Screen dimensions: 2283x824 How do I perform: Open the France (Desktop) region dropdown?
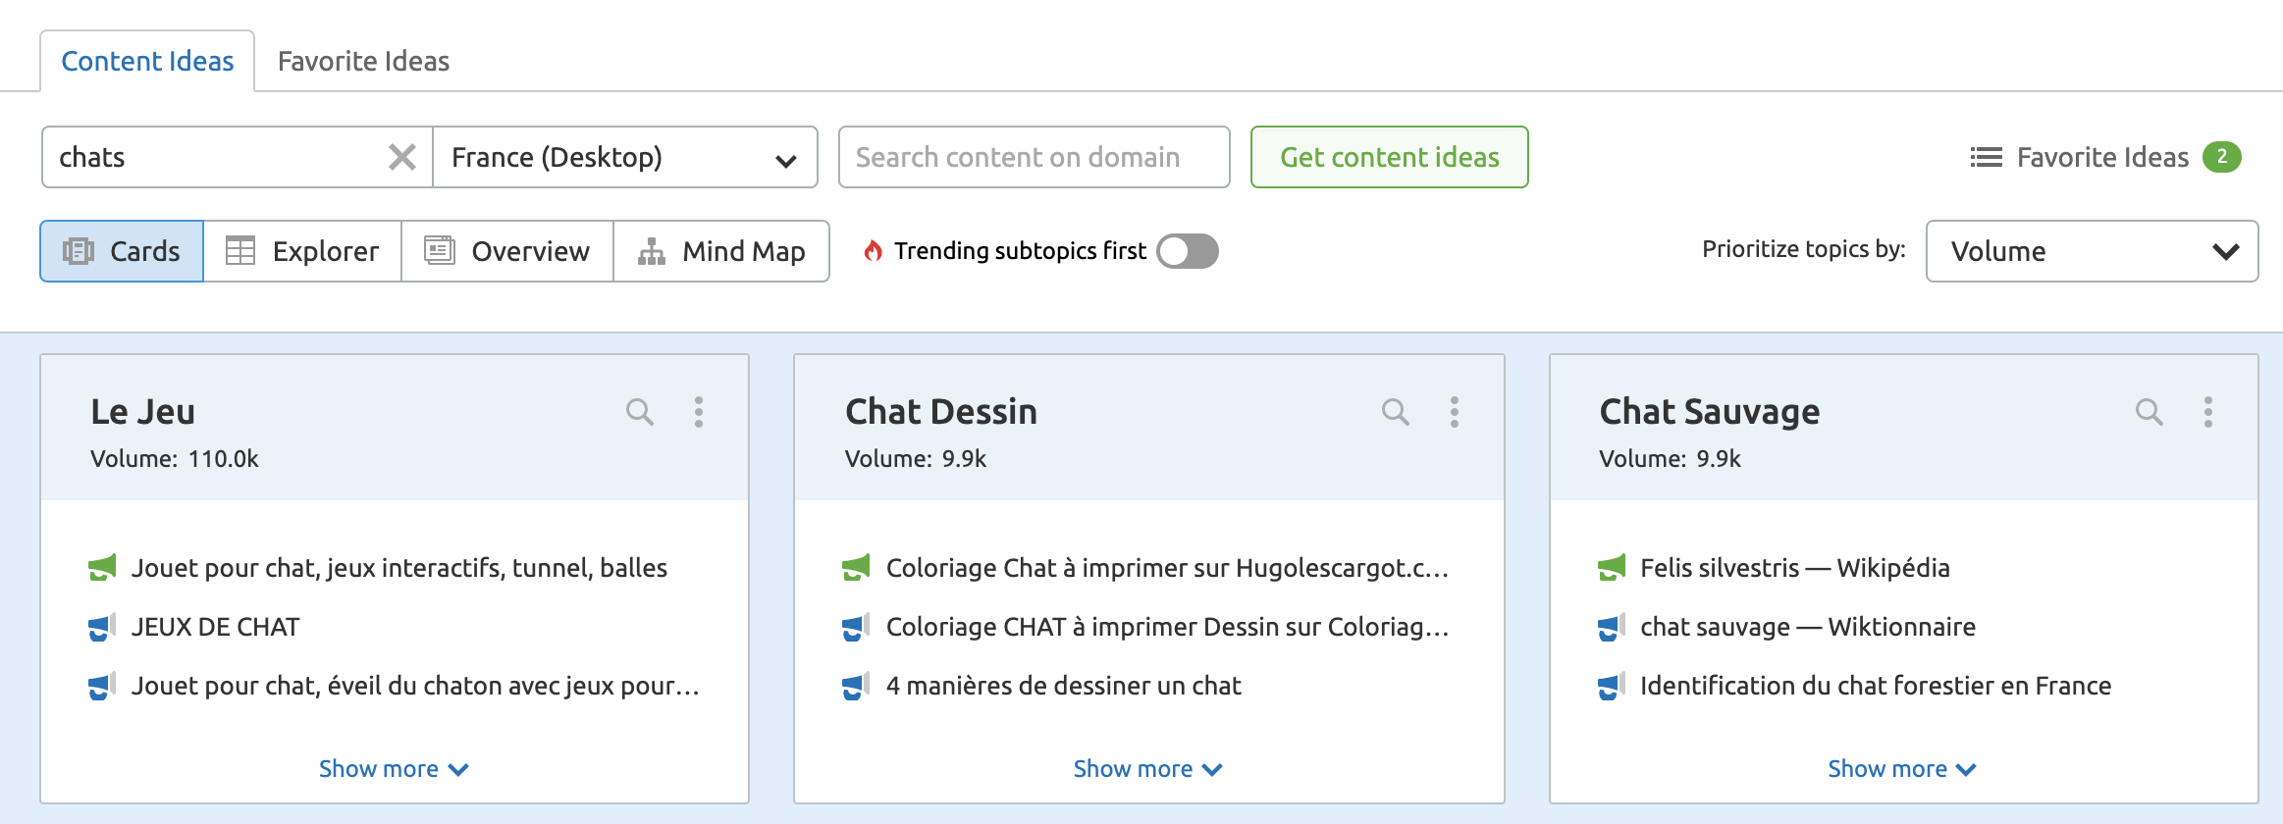pyautogui.click(x=625, y=157)
